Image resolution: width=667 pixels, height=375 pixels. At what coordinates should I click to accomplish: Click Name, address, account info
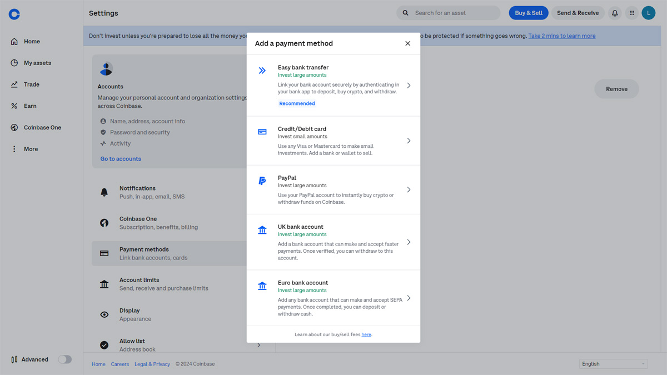[147, 121]
